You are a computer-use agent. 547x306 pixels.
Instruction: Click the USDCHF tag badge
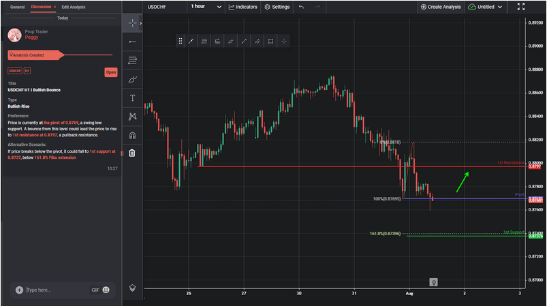[x=15, y=71]
